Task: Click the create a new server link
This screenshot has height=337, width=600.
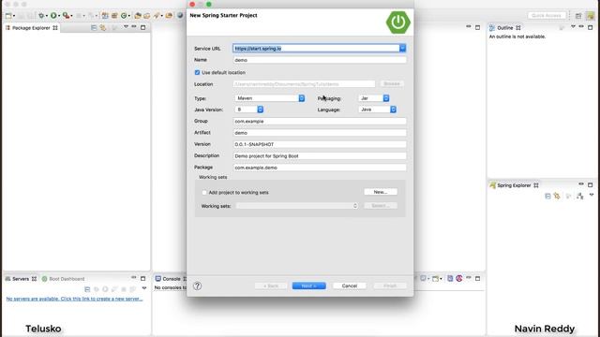Action: [x=74, y=299]
